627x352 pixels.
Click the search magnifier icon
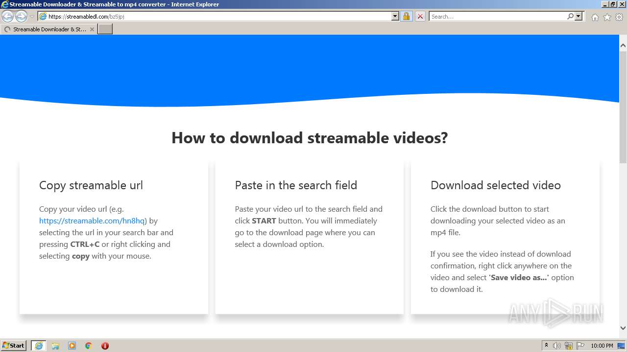pyautogui.click(x=570, y=16)
